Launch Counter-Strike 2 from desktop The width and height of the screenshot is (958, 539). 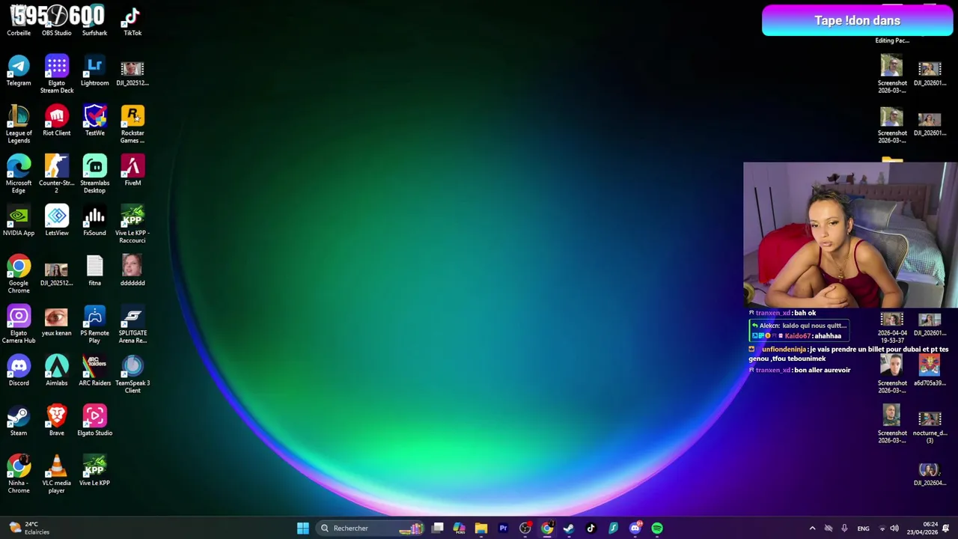[x=57, y=174]
